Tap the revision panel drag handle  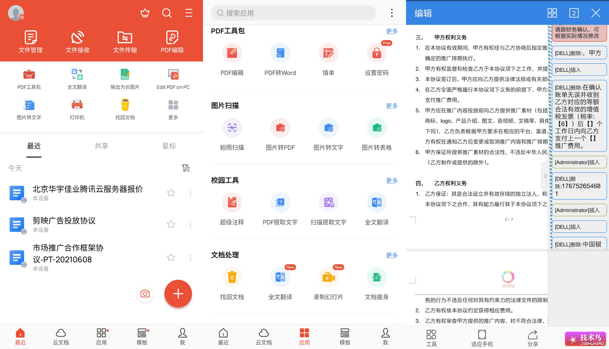(545, 176)
